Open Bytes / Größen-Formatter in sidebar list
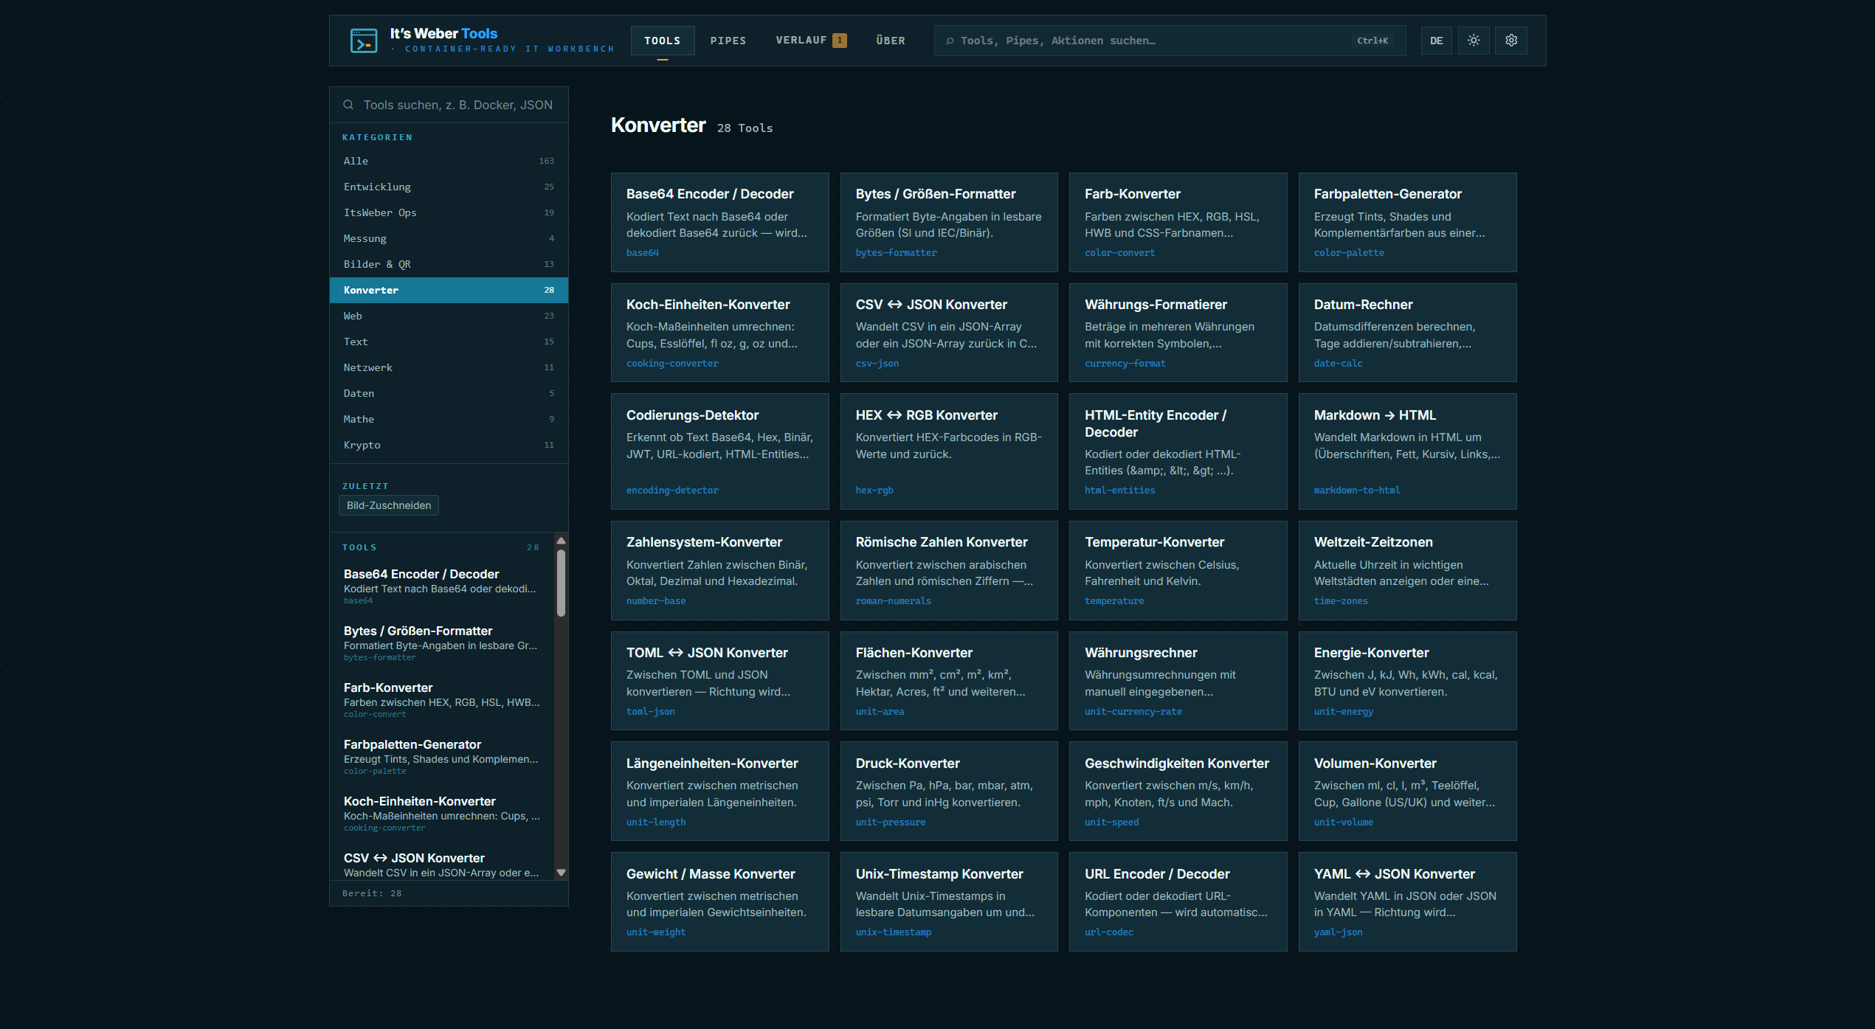 point(443,643)
